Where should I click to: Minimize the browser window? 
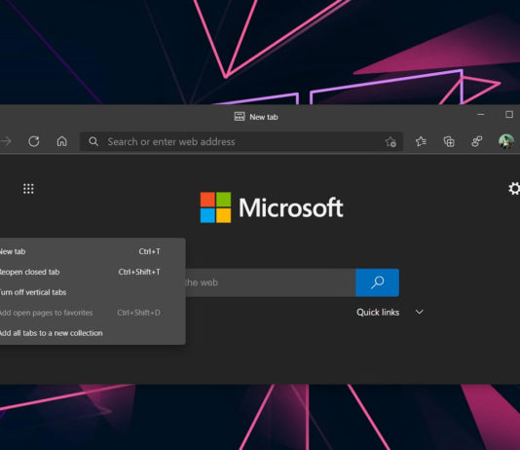coord(480,114)
